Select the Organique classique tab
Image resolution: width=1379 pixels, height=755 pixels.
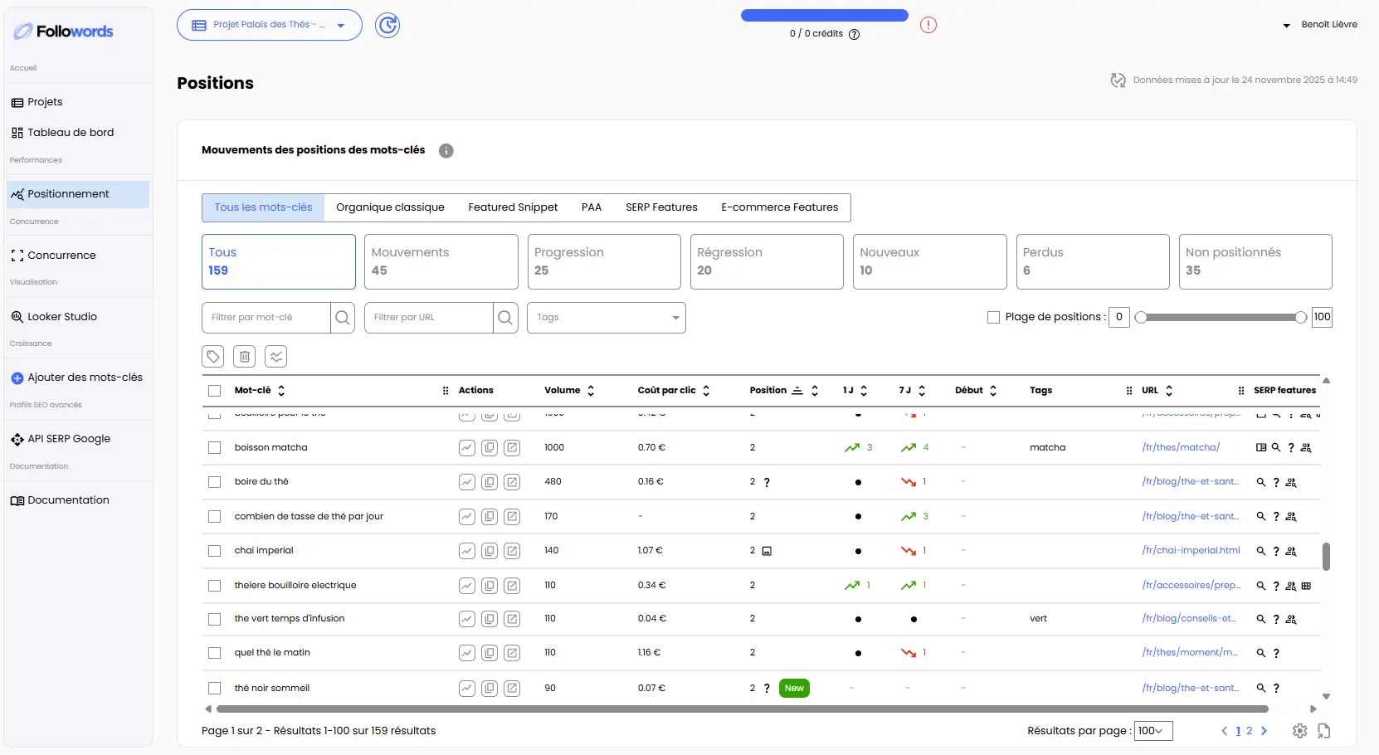pos(390,207)
